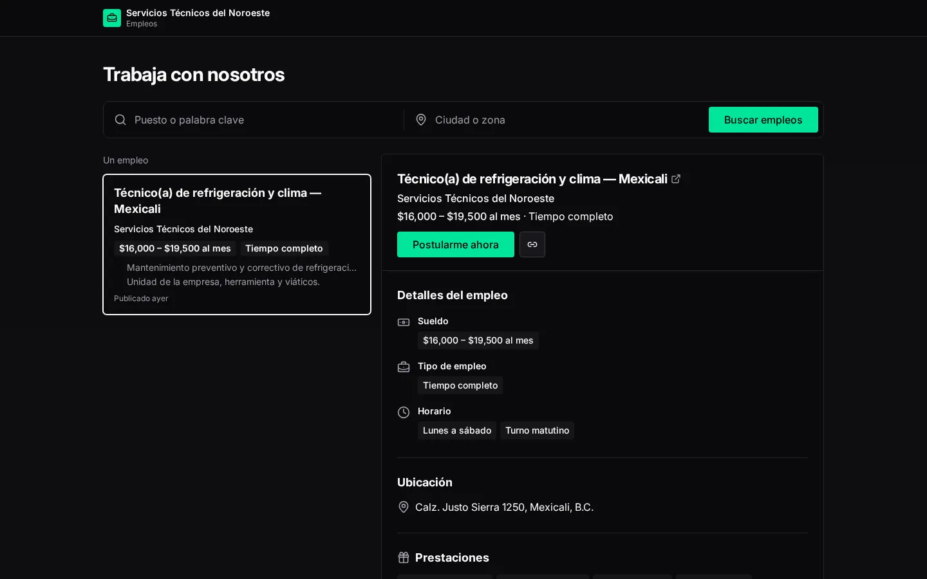The height and width of the screenshot is (579, 927).
Task: Click the Prestaciones gift icon
Action: 404,558
